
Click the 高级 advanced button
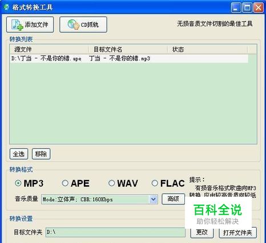pos(174,199)
